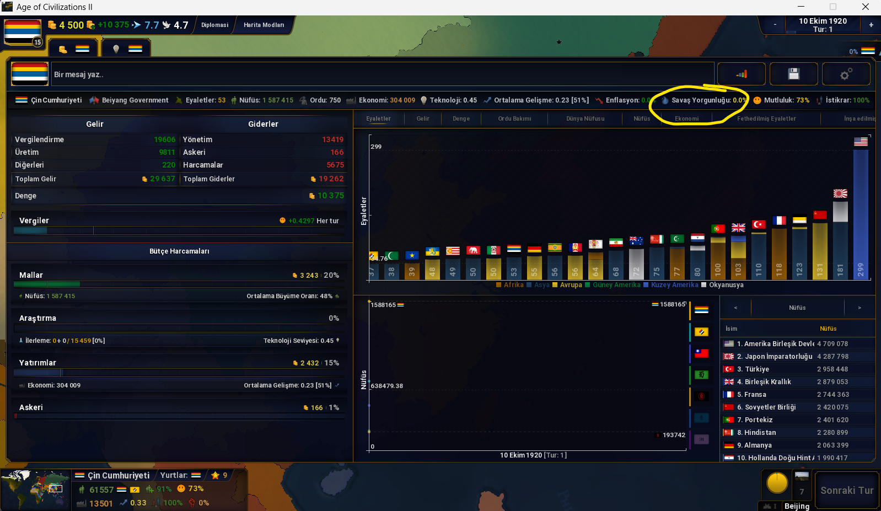Screen dimensions: 881x511
Task: Click the player flag with the 15 badge
Action: [x=23, y=33]
